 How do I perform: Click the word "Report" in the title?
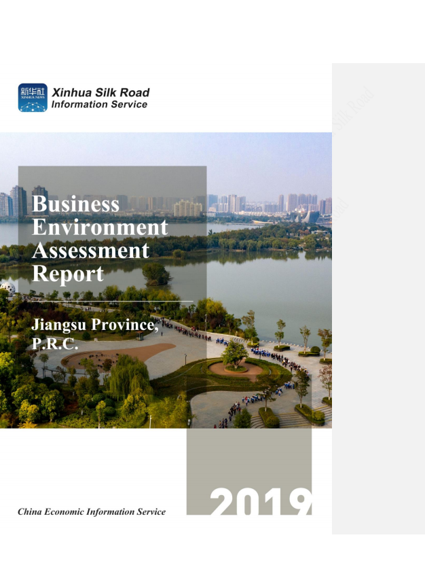click(x=68, y=273)
